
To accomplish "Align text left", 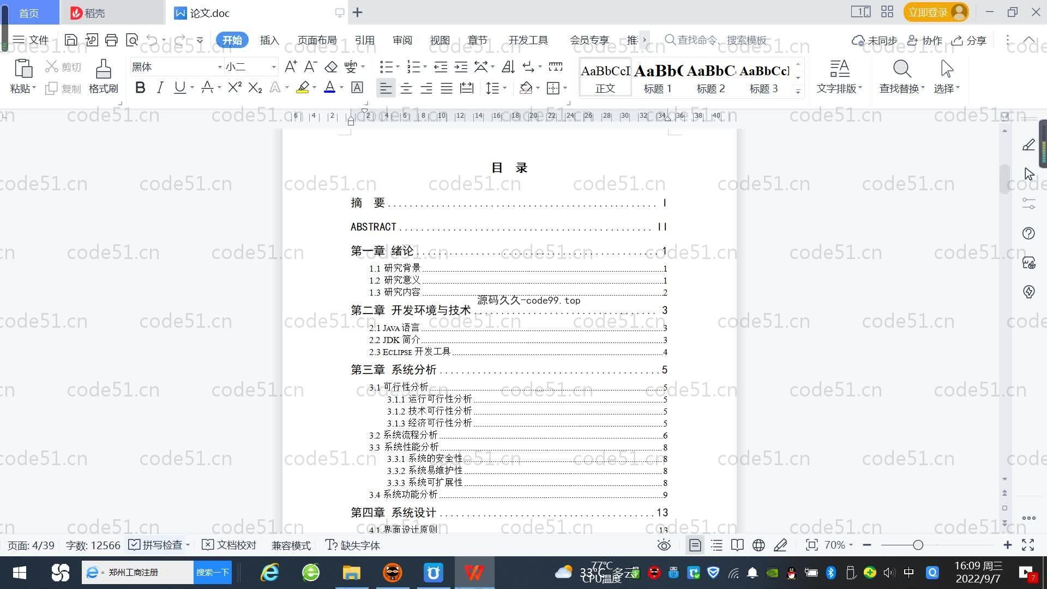I will tap(386, 88).
